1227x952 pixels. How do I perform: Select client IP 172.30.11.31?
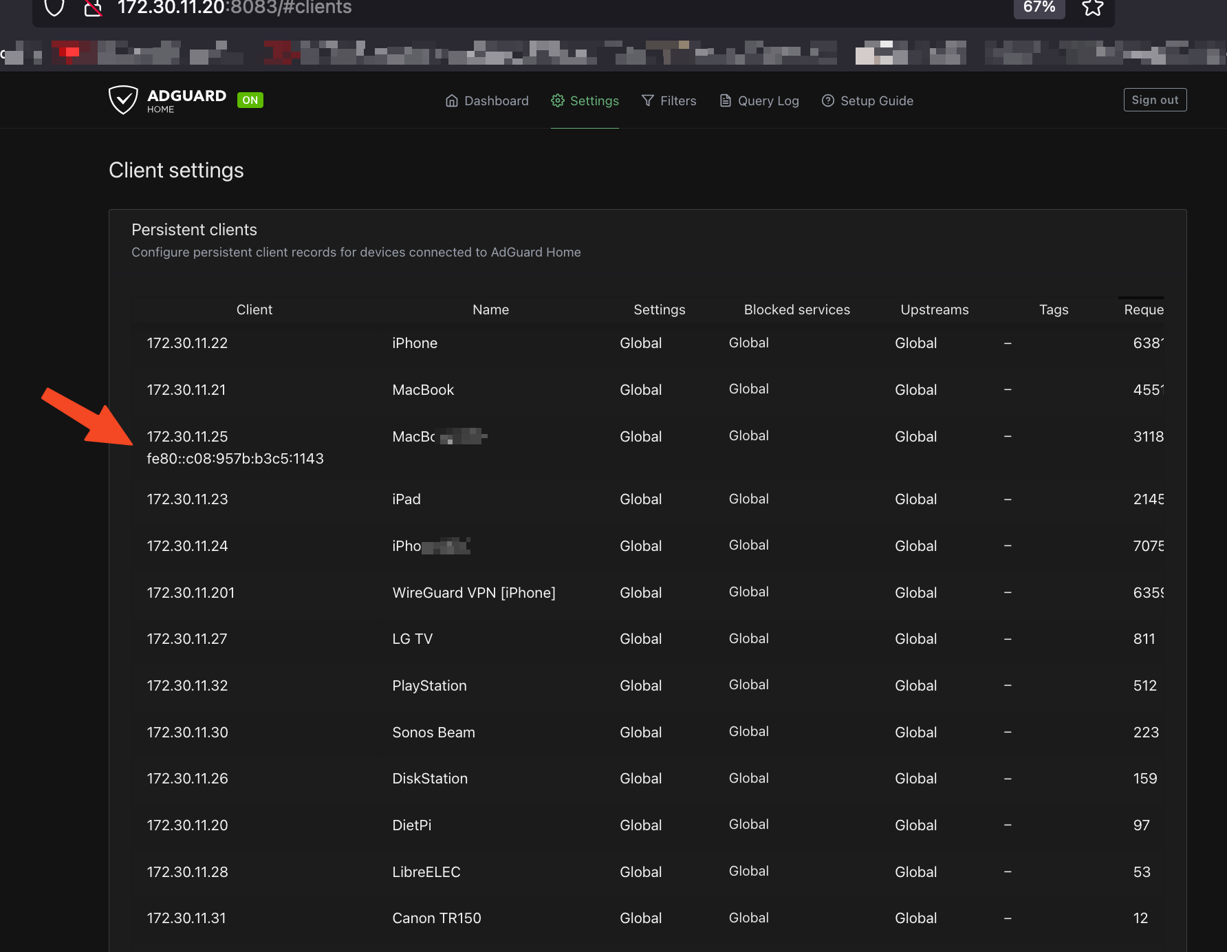point(186,918)
